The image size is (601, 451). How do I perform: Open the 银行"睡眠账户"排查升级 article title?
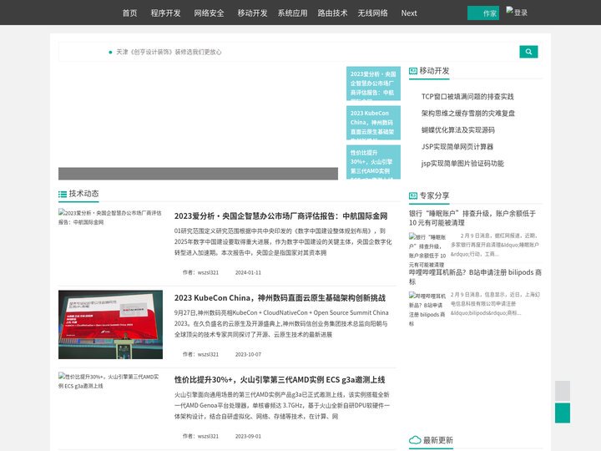[x=472, y=218]
